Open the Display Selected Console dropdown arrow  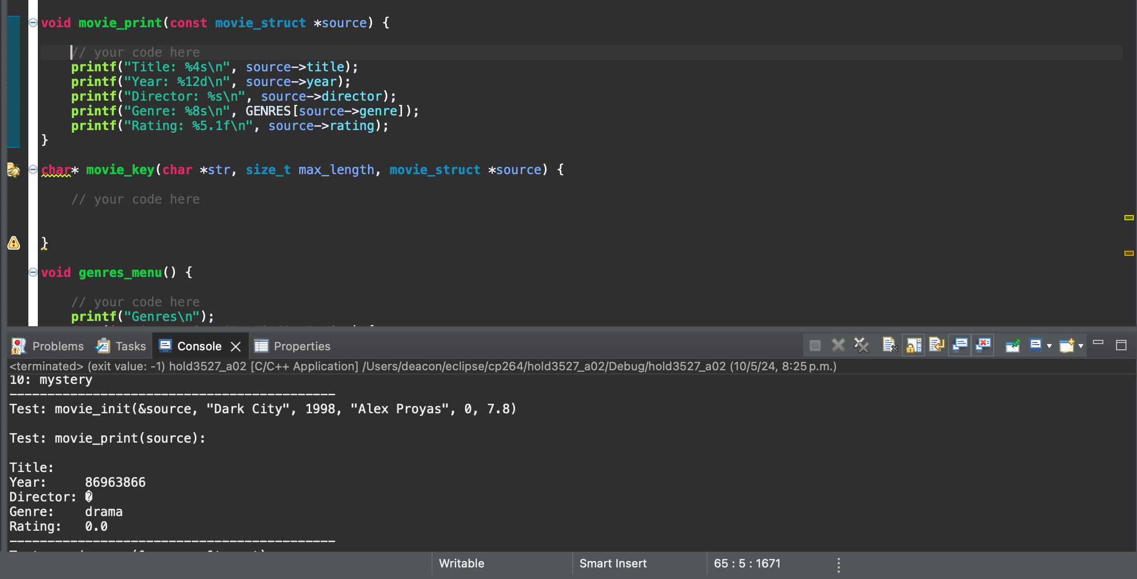pyautogui.click(x=1049, y=346)
